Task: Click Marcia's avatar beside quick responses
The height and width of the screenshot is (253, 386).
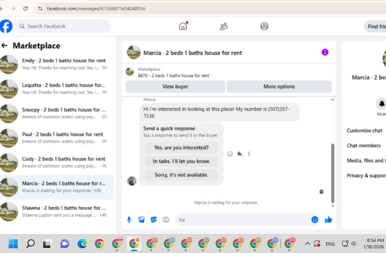Action: 132,181
